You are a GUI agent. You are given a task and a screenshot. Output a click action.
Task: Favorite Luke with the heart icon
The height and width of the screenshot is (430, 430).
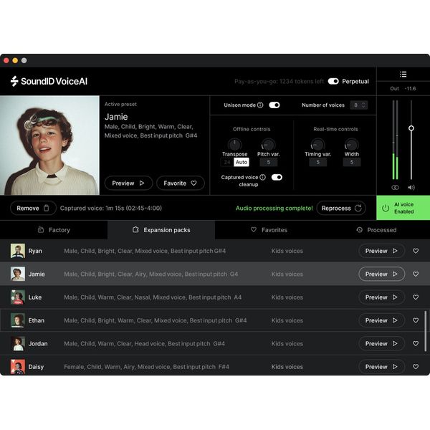click(416, 297)
